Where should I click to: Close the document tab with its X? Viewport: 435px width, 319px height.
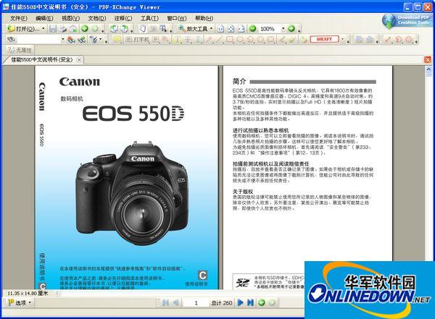click(79, 60)
